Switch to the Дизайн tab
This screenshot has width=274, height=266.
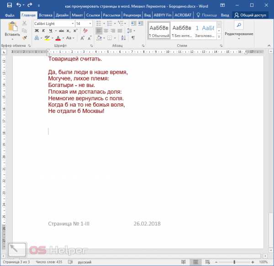pyautogui.click(x=62, y=15)
